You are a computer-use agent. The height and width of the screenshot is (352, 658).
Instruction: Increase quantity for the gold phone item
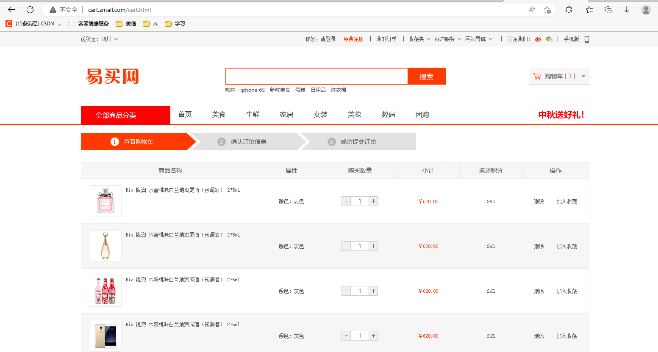(x=373, y=336)
